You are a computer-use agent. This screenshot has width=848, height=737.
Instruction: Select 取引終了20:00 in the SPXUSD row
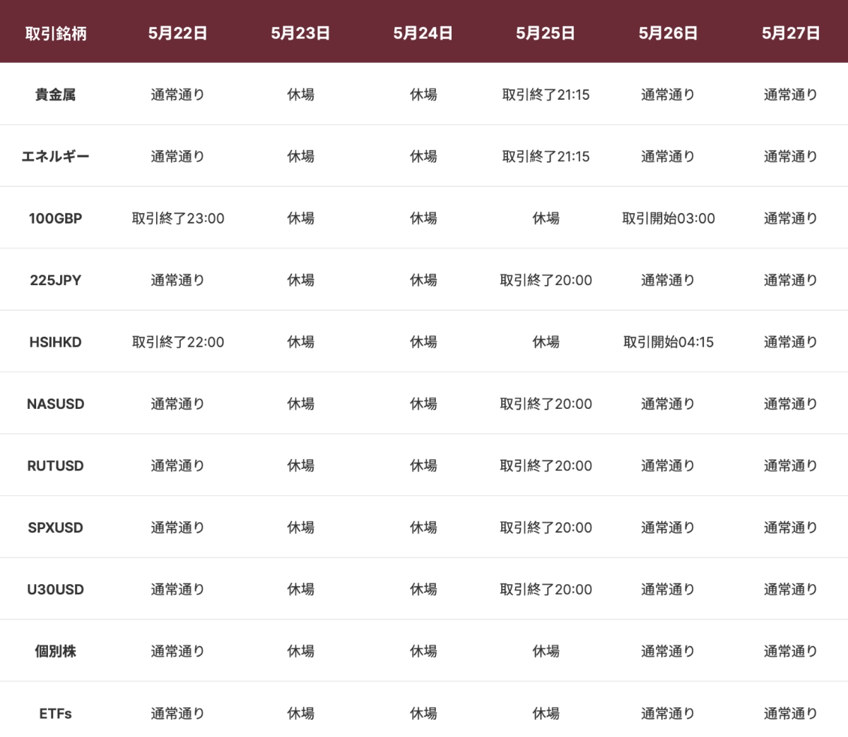pos(546,528)
